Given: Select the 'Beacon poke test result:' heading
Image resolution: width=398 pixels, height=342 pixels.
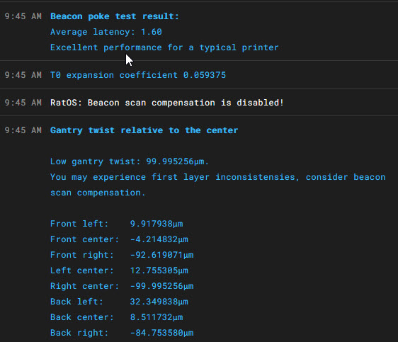Looking at the screenshot, I should 115,16.
